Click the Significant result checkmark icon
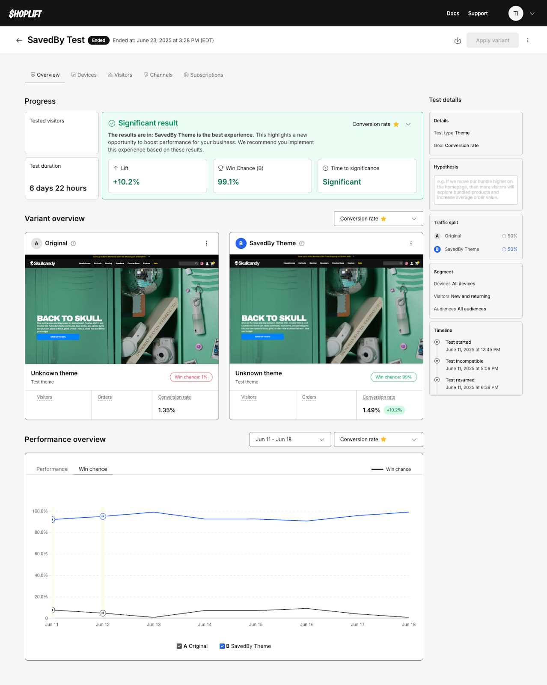This screenshot has height=685, width=547. click(112, 123)
